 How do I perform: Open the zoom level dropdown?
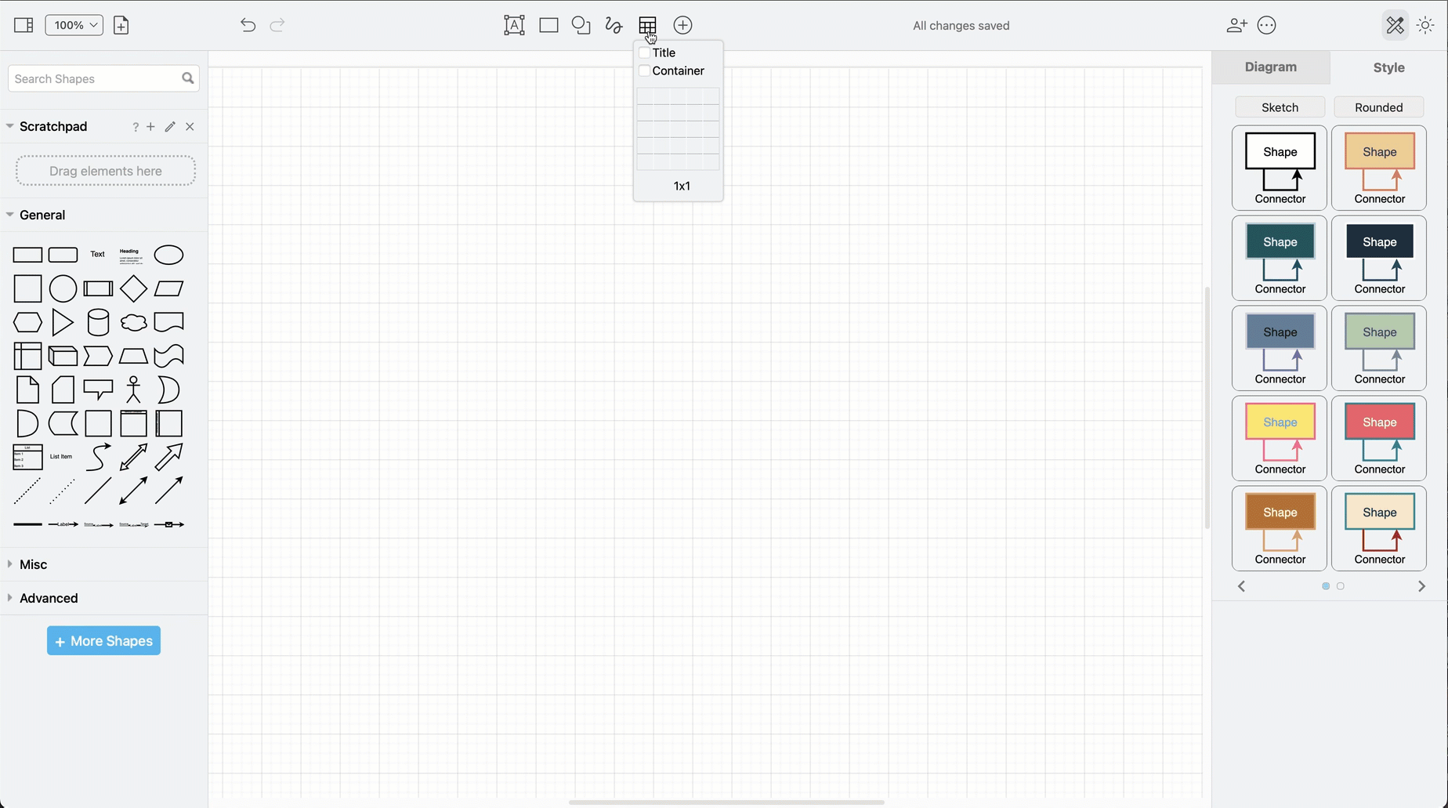click(x=74, y=24)
